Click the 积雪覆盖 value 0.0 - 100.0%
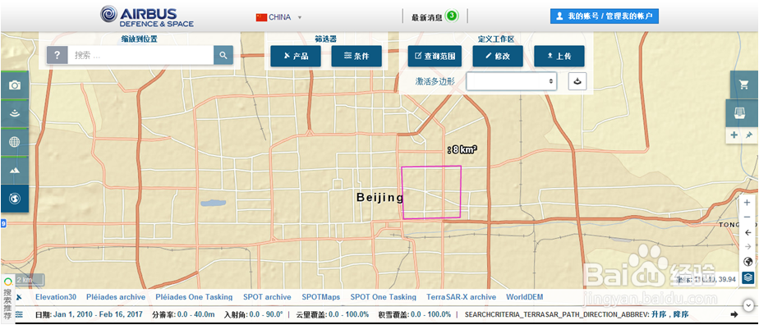This screenshot has width=759, height=325. tap(430, 314)
